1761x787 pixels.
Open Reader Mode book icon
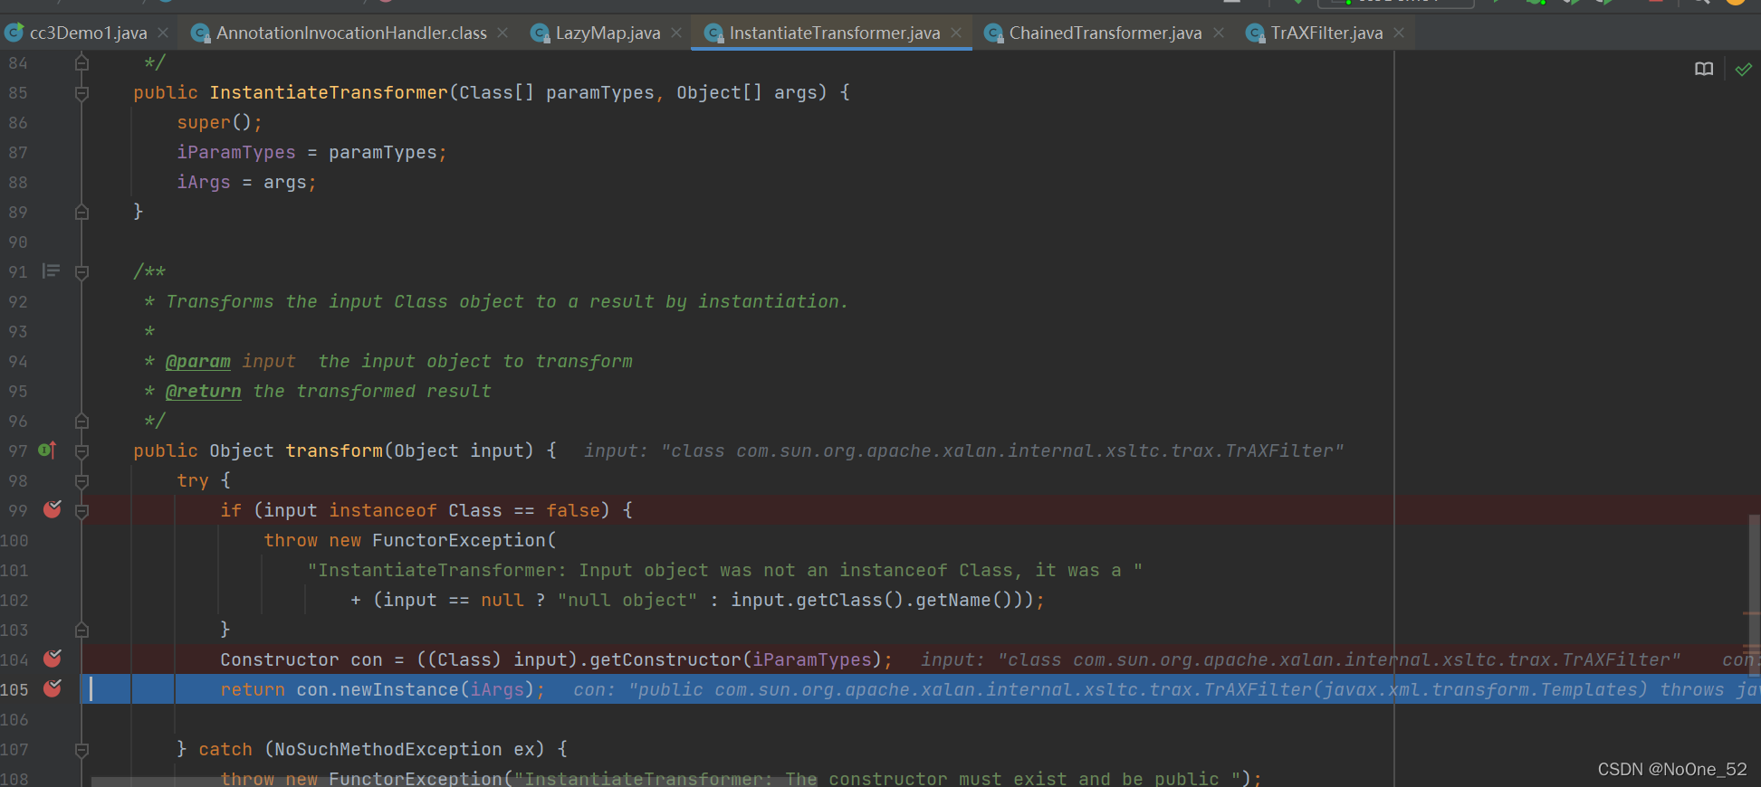[1704, 70]
